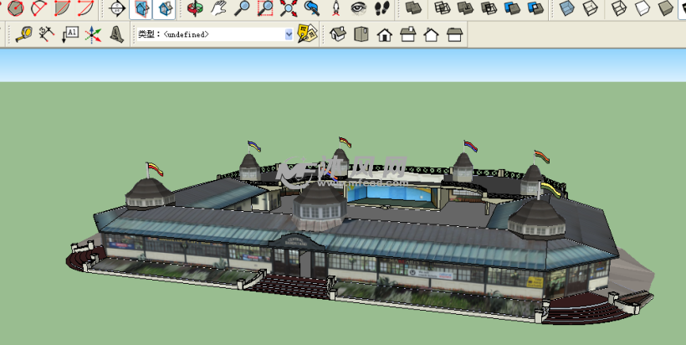
Task: Switch to Front view house icon
Action: 384,34
